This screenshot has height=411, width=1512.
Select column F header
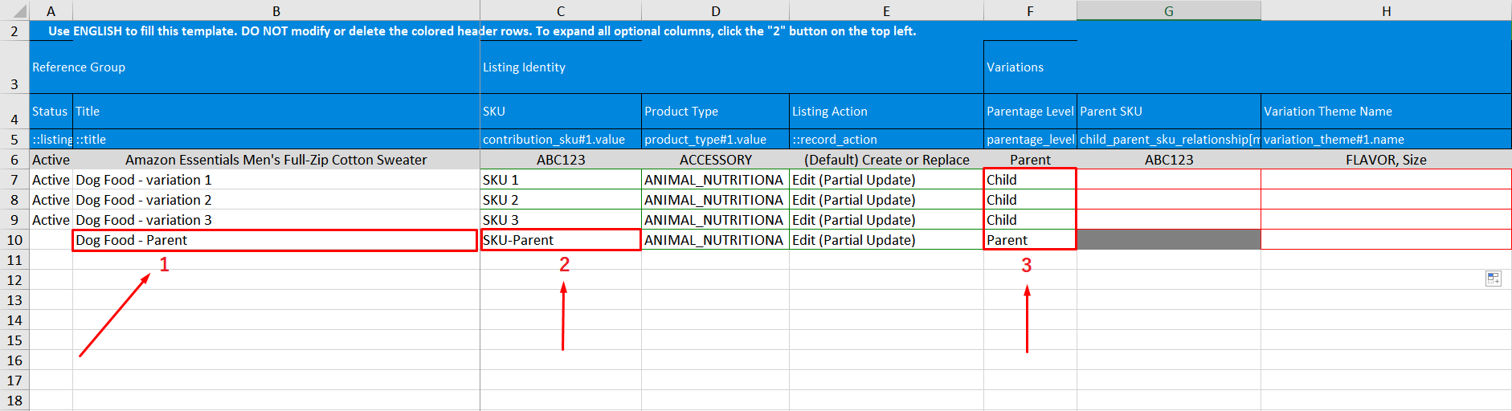[1030, 10]
